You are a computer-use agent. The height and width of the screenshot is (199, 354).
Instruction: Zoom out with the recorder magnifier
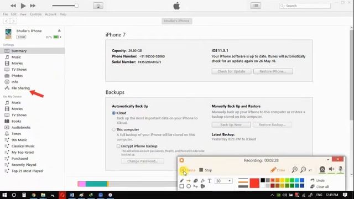click(303, 170)
